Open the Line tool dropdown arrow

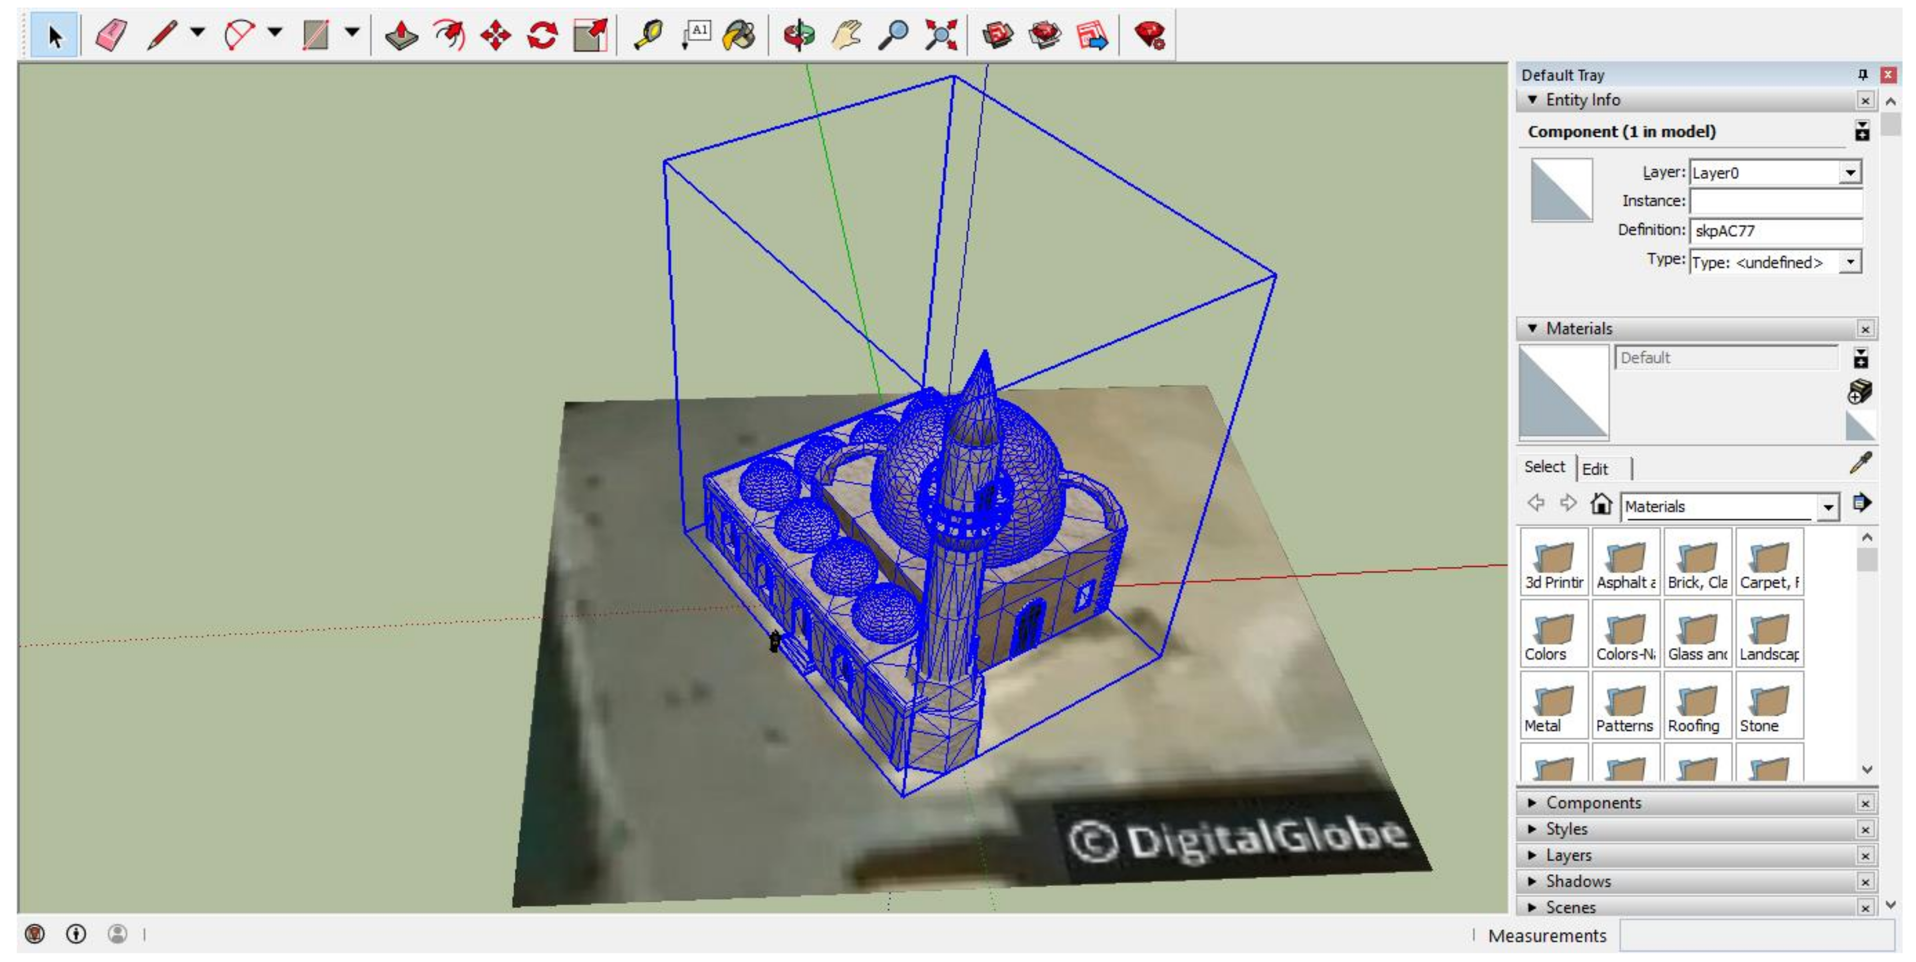tap(197, 32)
